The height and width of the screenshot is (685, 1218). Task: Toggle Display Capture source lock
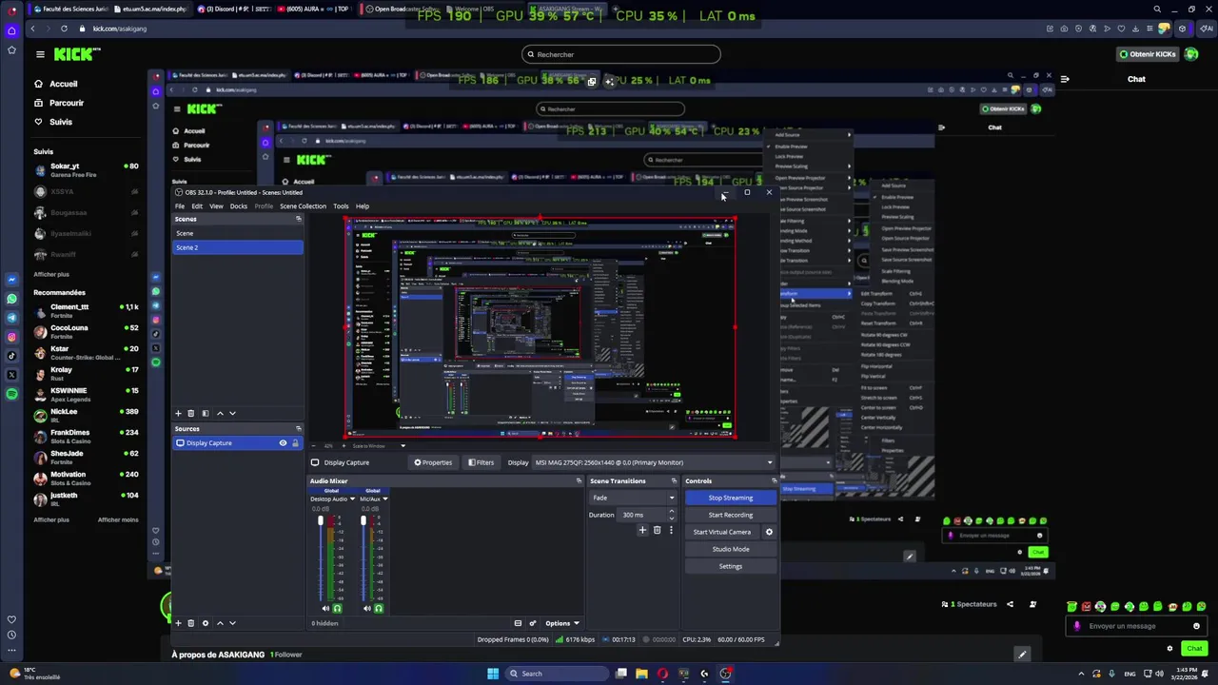click(x=295, y=443)
